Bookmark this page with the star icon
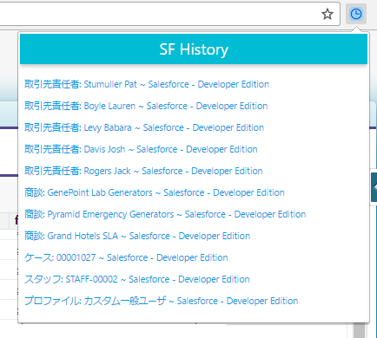This screenshot has width=377, height=338. coord(327,14)
